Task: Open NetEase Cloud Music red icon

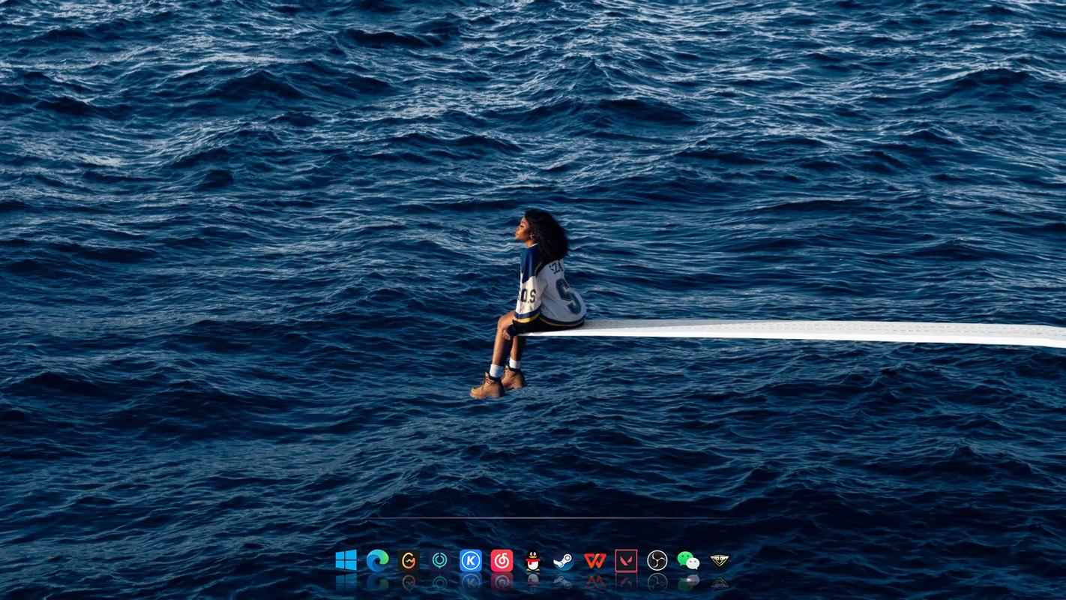Action: tap(502, 560)
